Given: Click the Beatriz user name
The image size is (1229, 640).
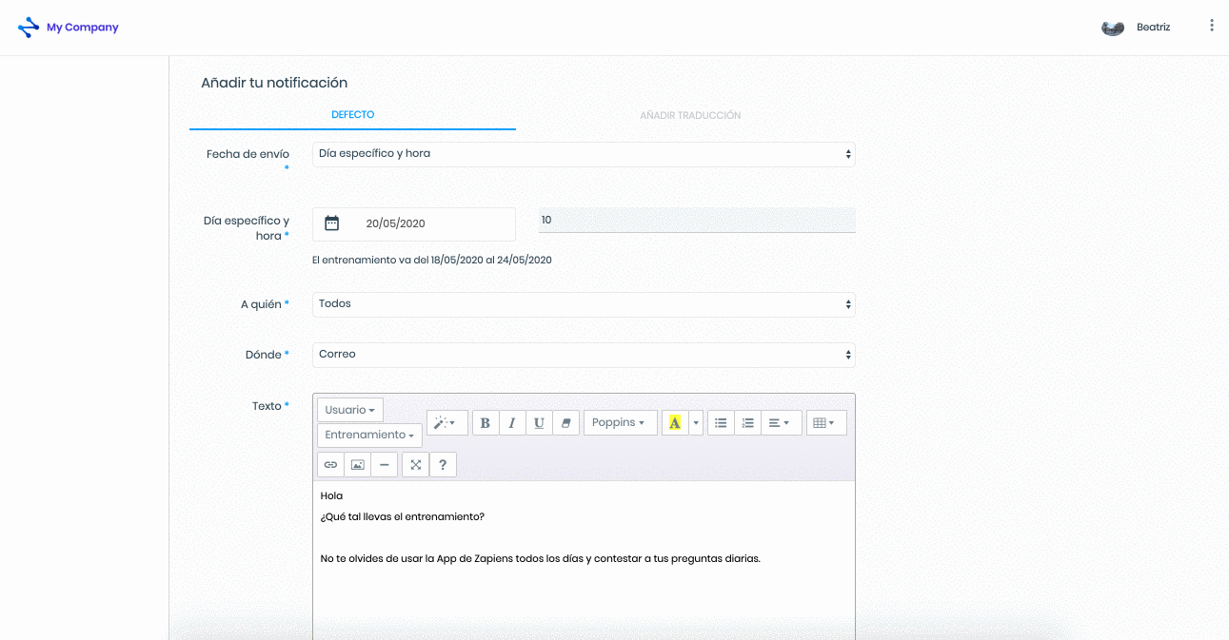Looking at the screenshot, I should pyautogui.click(x=1154, y=28).
